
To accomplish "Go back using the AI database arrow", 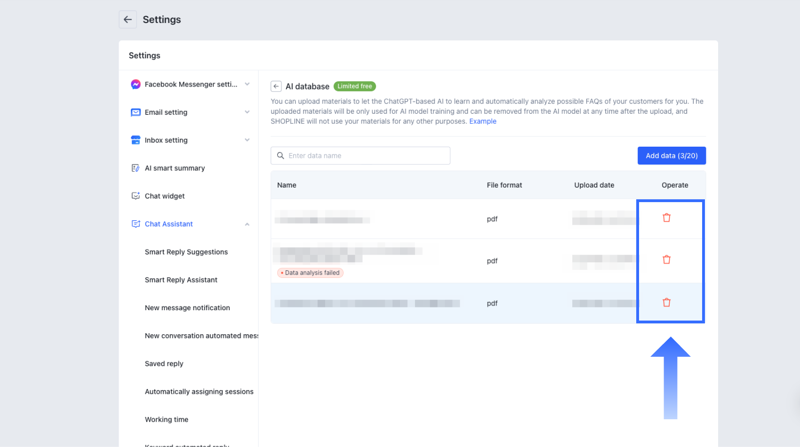I will 276,86.
